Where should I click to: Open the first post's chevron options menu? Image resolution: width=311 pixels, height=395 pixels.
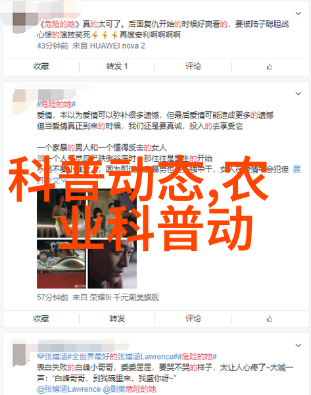point(298,13)
